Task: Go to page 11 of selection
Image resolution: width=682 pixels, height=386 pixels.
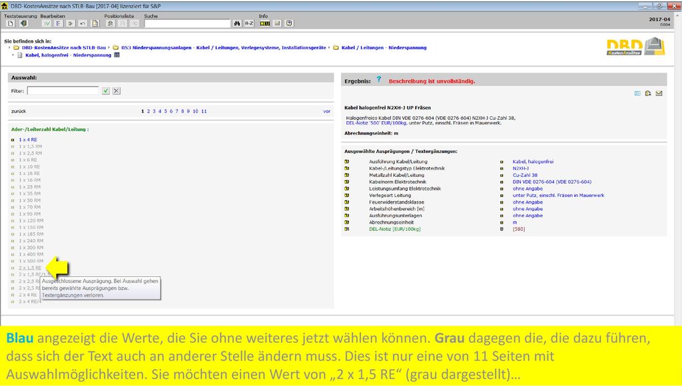Action: (204, 111)
